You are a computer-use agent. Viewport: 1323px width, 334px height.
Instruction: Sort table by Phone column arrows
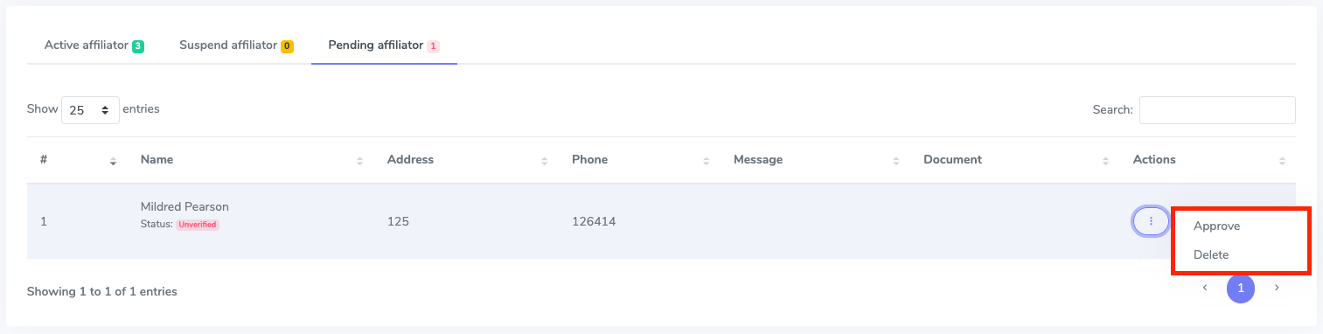706,161
